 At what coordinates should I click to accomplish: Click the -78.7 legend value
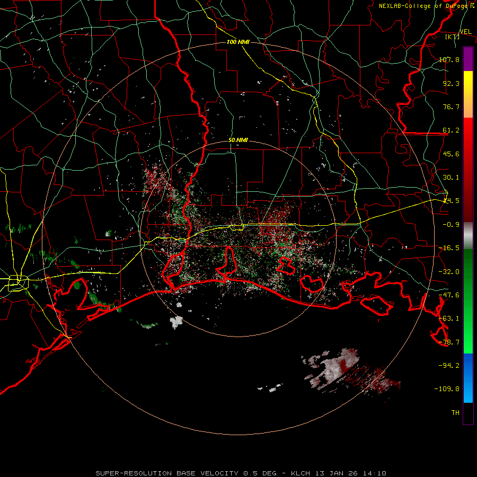(449, 342)
